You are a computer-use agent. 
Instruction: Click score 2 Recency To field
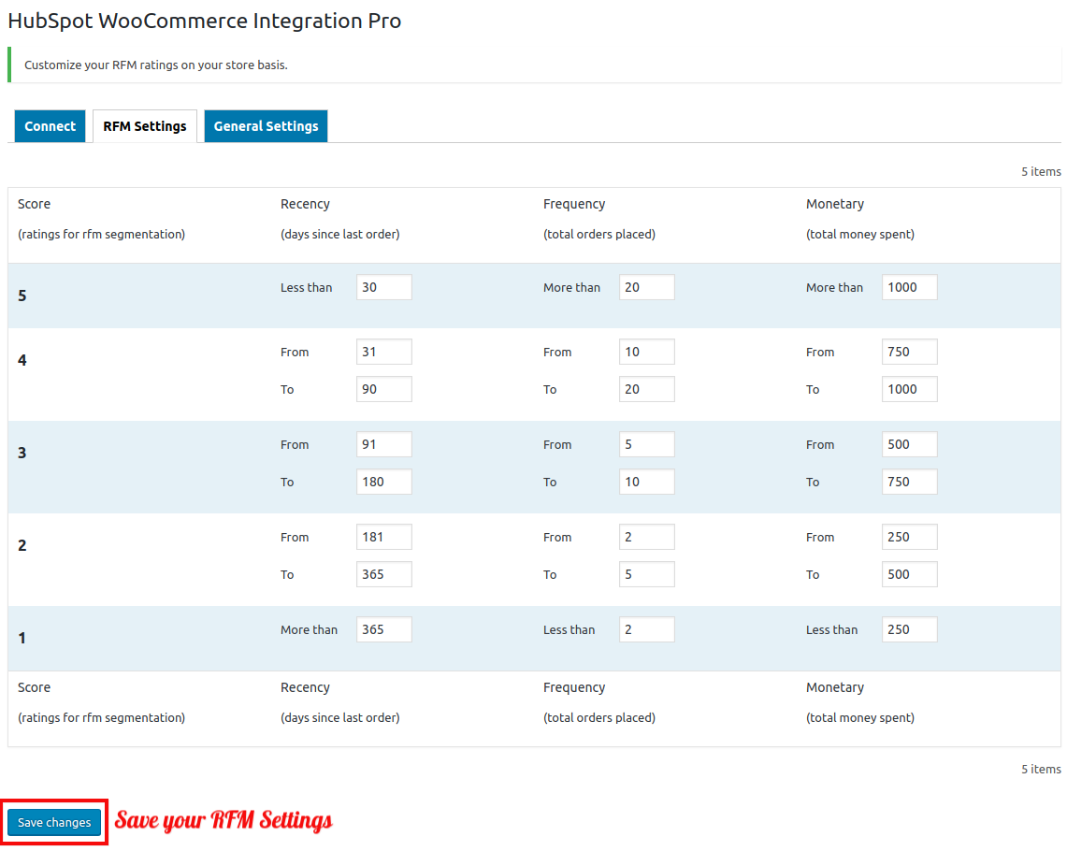(x=383, y=574)
